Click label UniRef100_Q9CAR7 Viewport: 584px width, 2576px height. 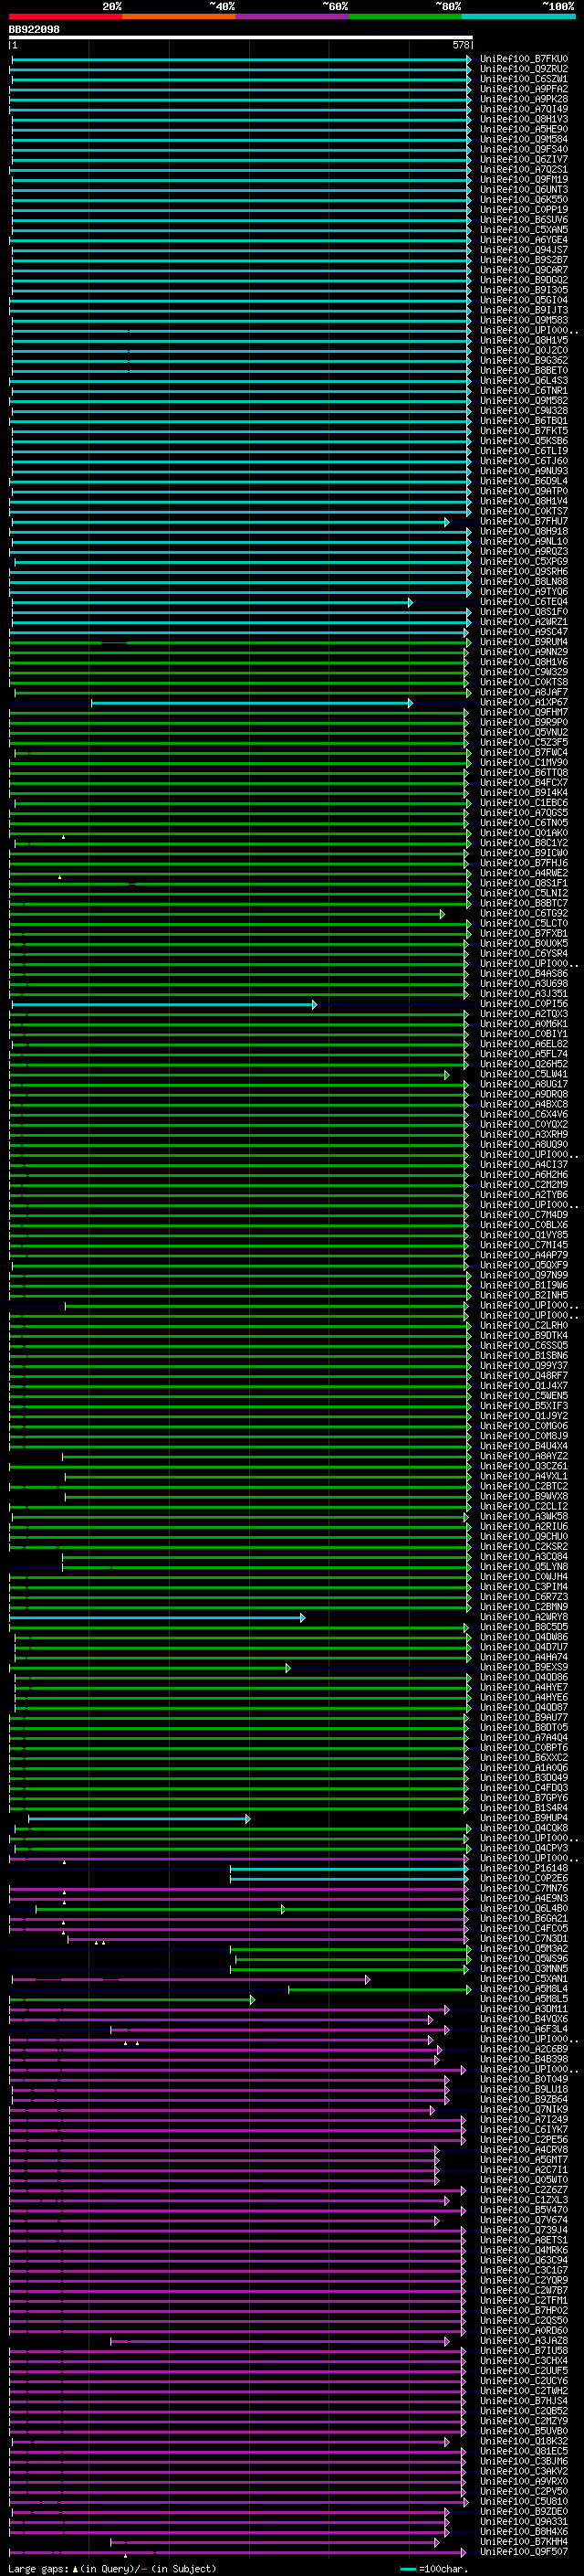[523, 270]
